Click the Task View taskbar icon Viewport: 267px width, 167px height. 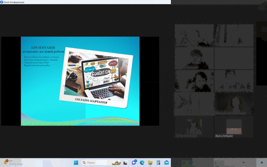pos(126,163)
